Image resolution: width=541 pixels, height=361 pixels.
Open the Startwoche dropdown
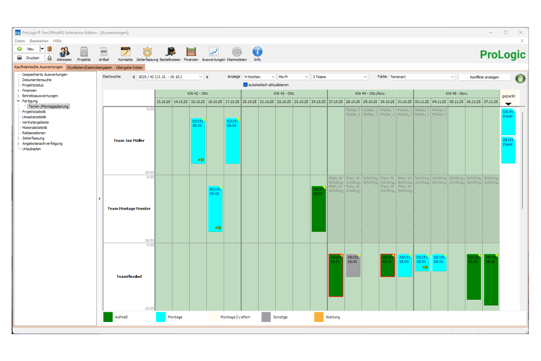point(200,77)
